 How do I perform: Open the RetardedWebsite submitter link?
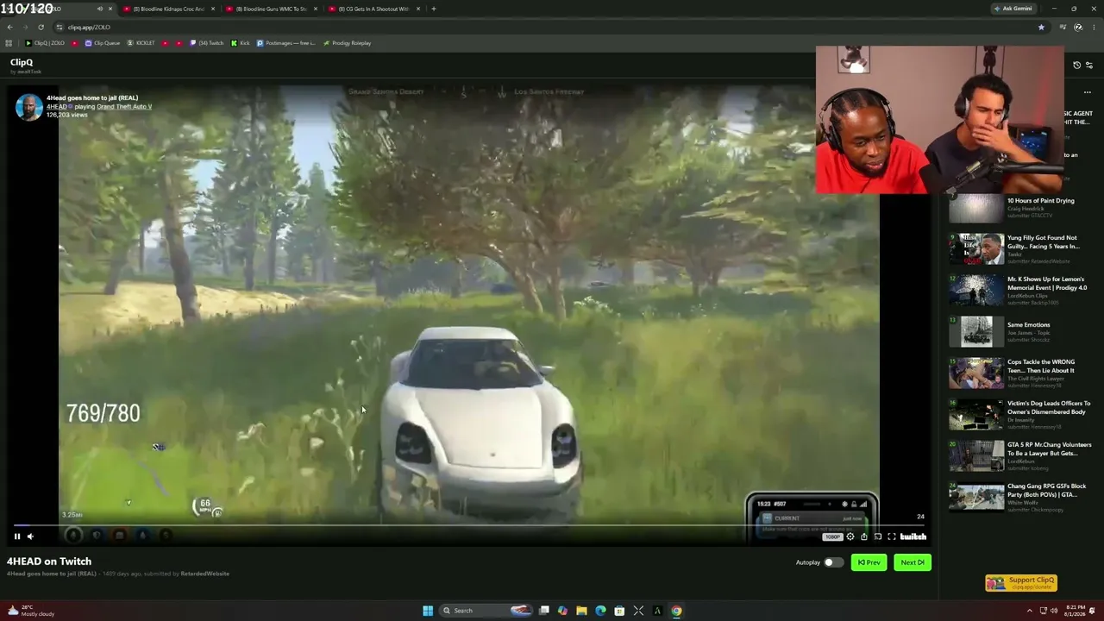tap(204, 574)
